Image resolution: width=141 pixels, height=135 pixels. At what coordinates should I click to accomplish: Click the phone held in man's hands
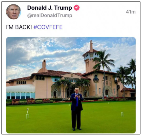[x=78, y=95]
